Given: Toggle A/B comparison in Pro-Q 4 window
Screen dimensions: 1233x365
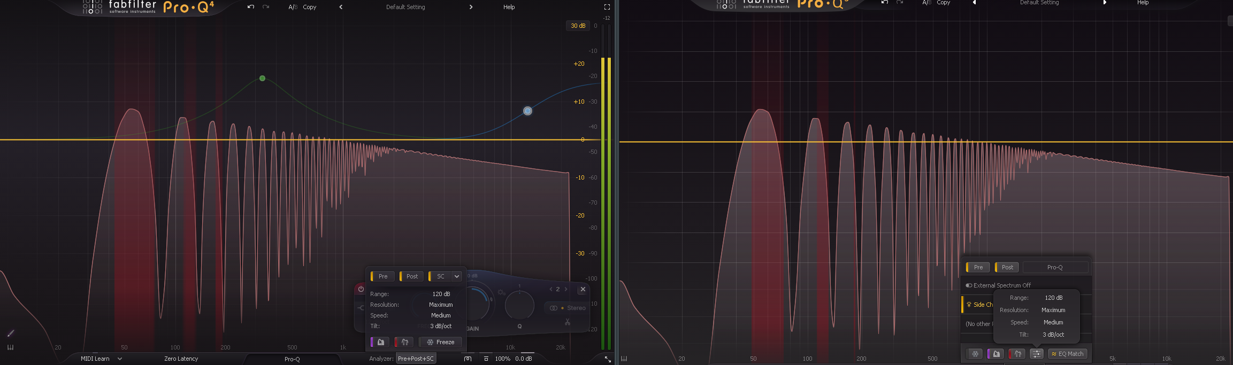Looking at the screenshot, I should click(x=293, y=7).
